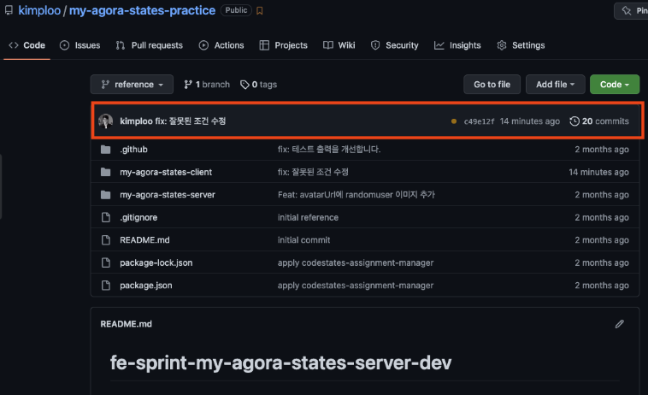Open the initial commit message link
Screen dimensions: 648x395
pos(303,240)
